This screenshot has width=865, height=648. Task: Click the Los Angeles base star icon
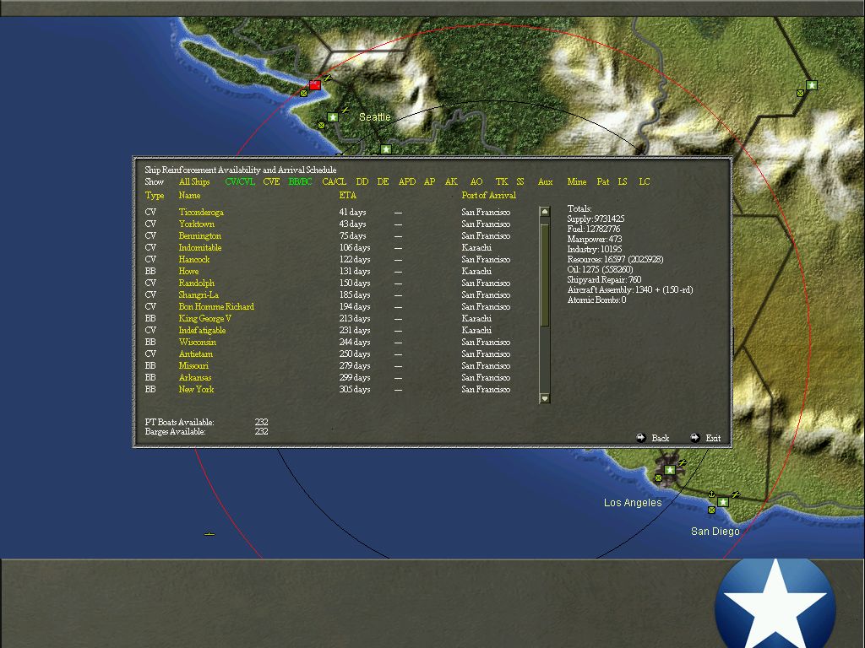(669, 470)
